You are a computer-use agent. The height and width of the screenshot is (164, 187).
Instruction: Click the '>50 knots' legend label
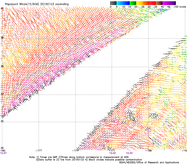(180, 7)
